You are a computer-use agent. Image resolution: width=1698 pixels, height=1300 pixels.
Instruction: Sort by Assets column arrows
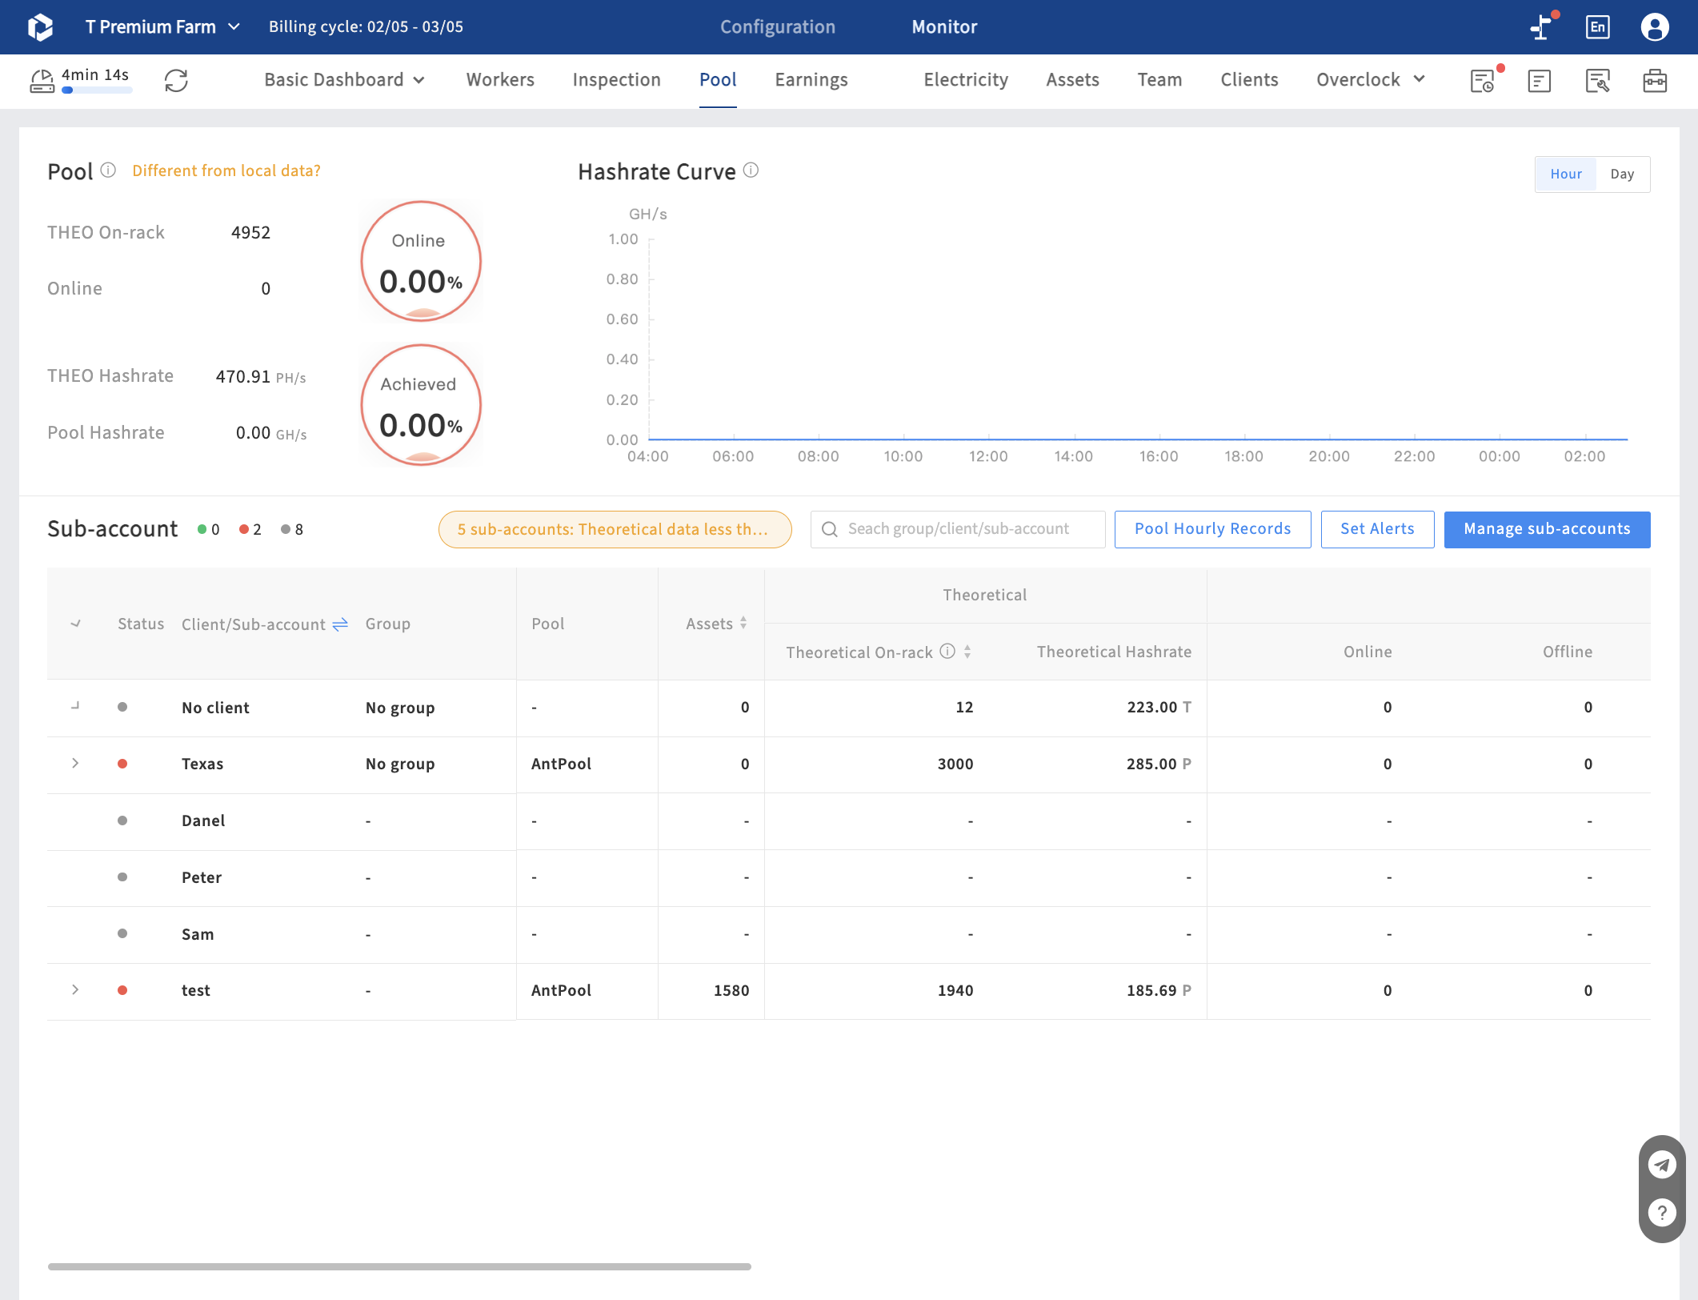pyautogui.click(x=743, y=623)
